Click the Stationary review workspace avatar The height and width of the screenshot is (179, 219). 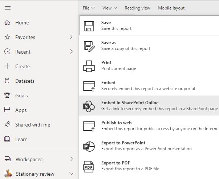pos(8,174)
